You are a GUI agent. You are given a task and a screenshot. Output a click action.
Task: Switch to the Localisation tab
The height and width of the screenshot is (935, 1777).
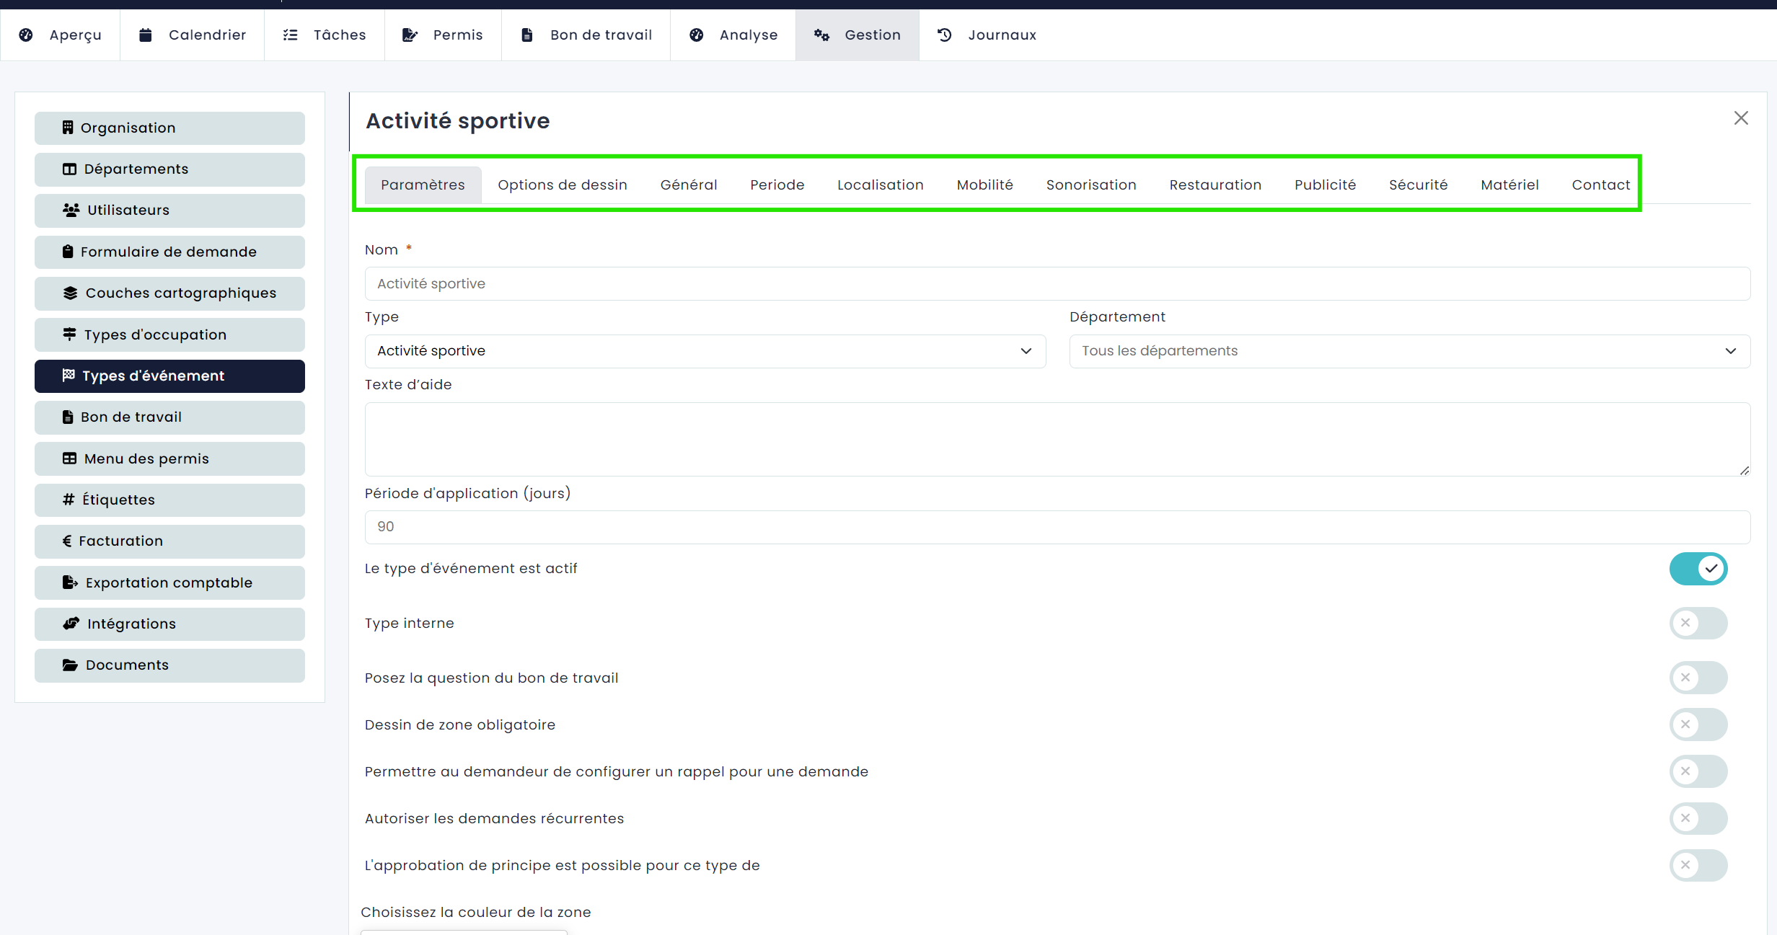pyautogui.click(x=880, y=185)
